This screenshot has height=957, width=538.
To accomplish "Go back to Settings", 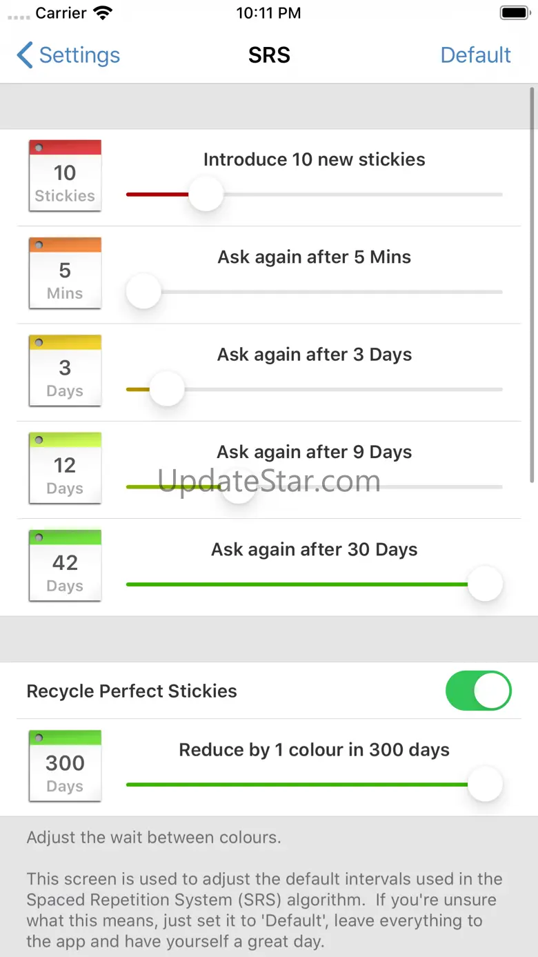I will click(x=69, y=55).
